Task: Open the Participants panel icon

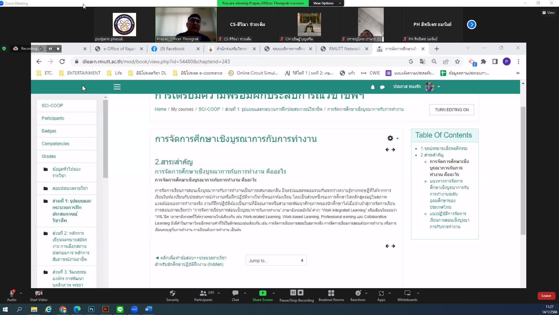Action: (203, 293)
